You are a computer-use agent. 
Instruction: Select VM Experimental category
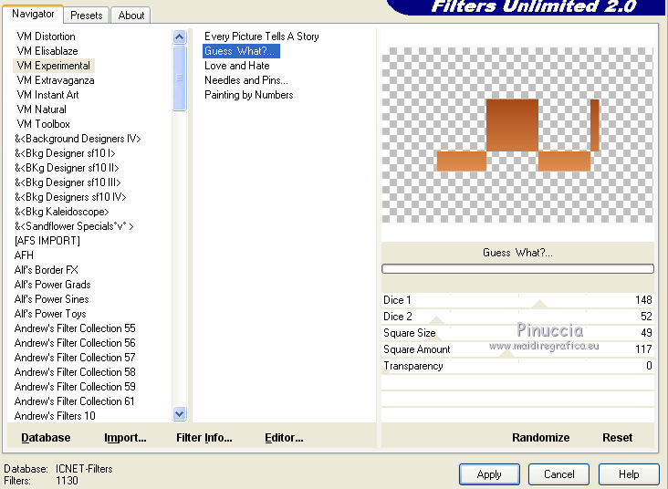click(x=54, y=66)
